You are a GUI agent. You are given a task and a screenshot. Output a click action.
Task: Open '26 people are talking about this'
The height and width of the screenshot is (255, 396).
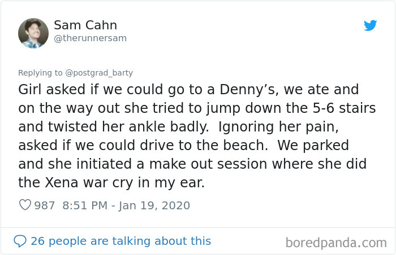[x=120, y=241]
